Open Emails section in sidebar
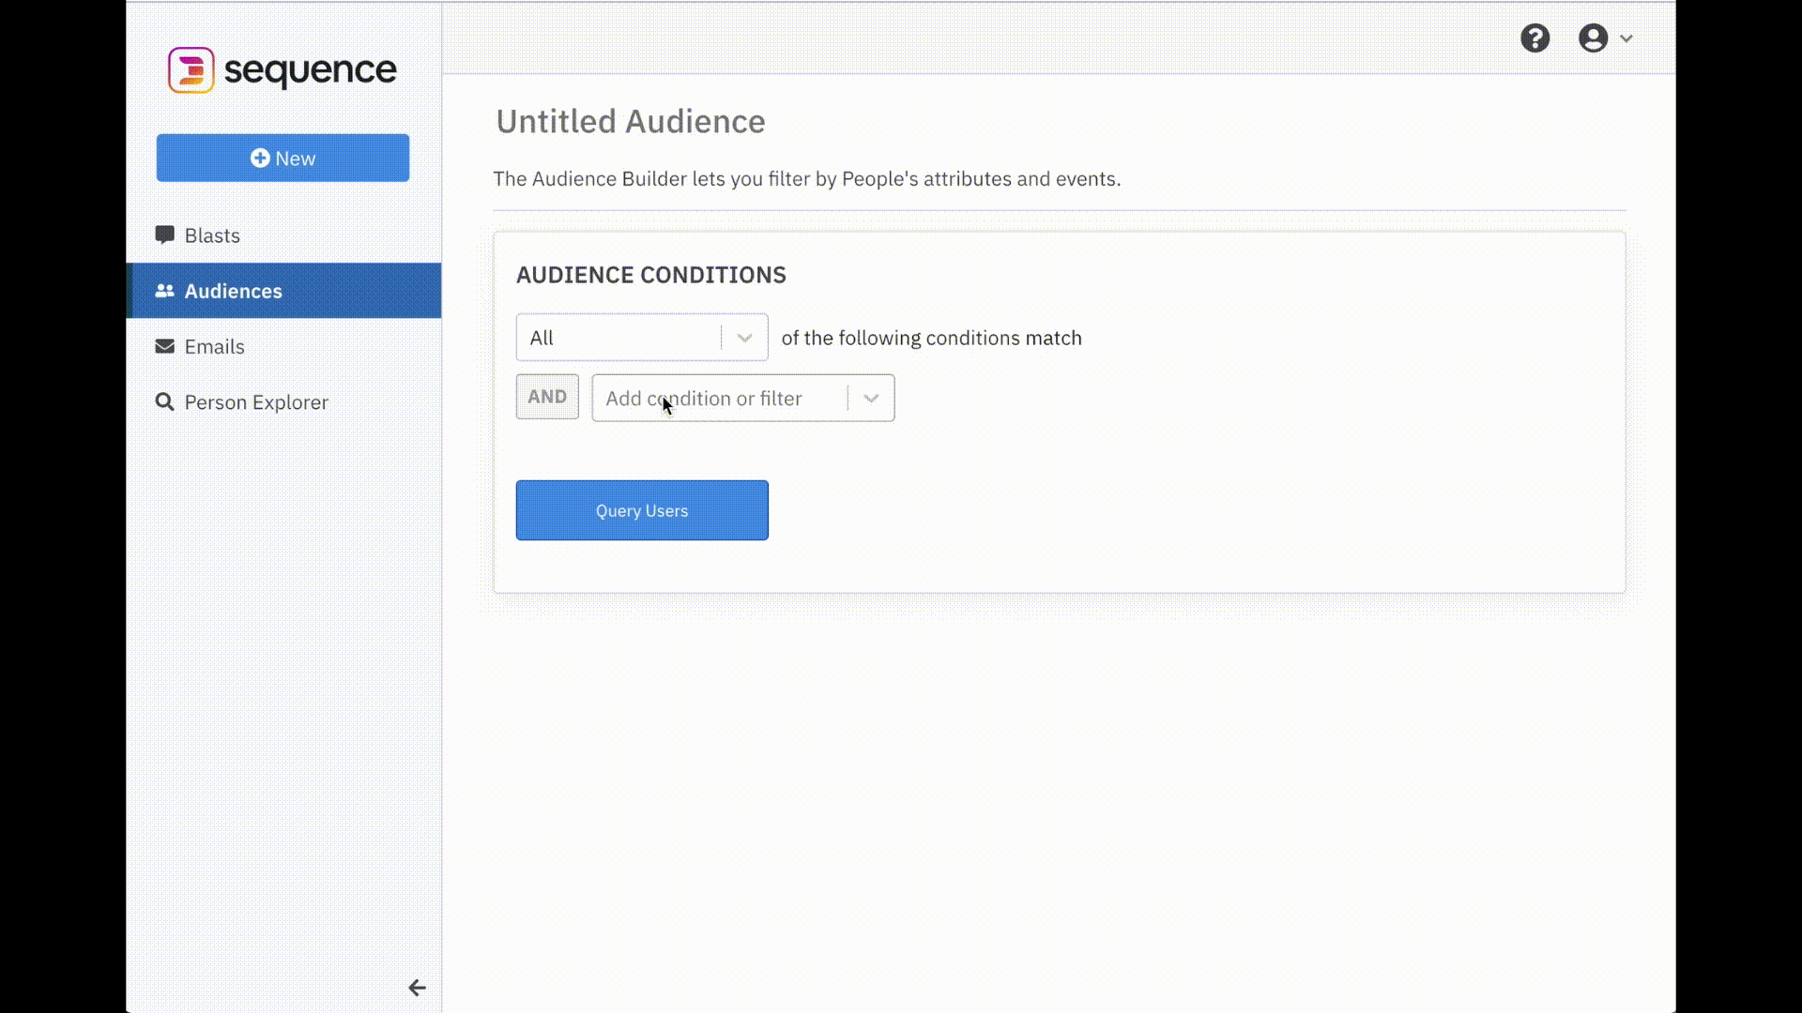 tap(214, 346)
